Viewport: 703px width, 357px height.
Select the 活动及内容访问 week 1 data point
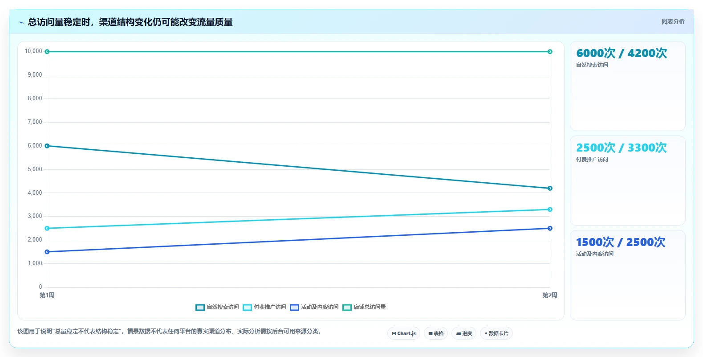pos(47,252)
